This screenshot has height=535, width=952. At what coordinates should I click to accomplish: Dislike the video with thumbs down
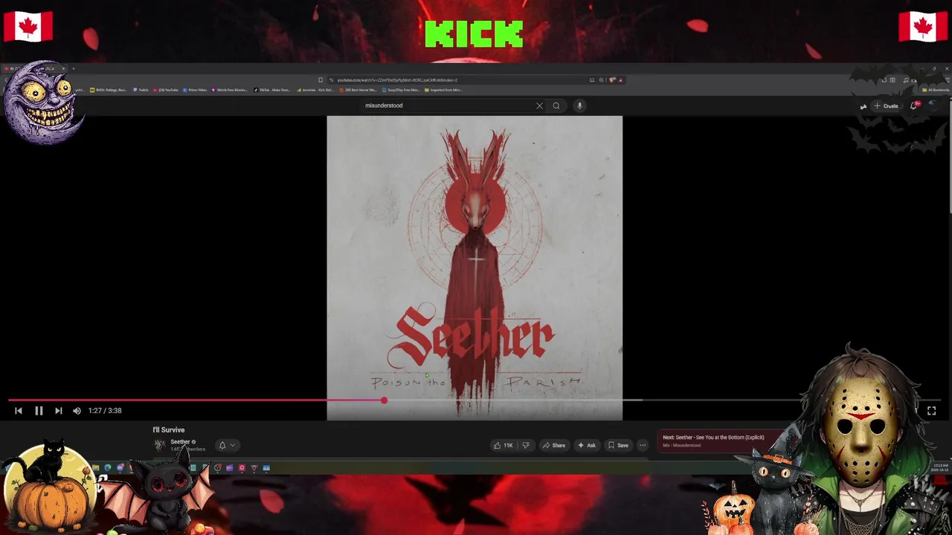526,445
